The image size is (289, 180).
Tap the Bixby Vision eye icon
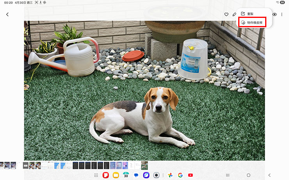[275, 14]
